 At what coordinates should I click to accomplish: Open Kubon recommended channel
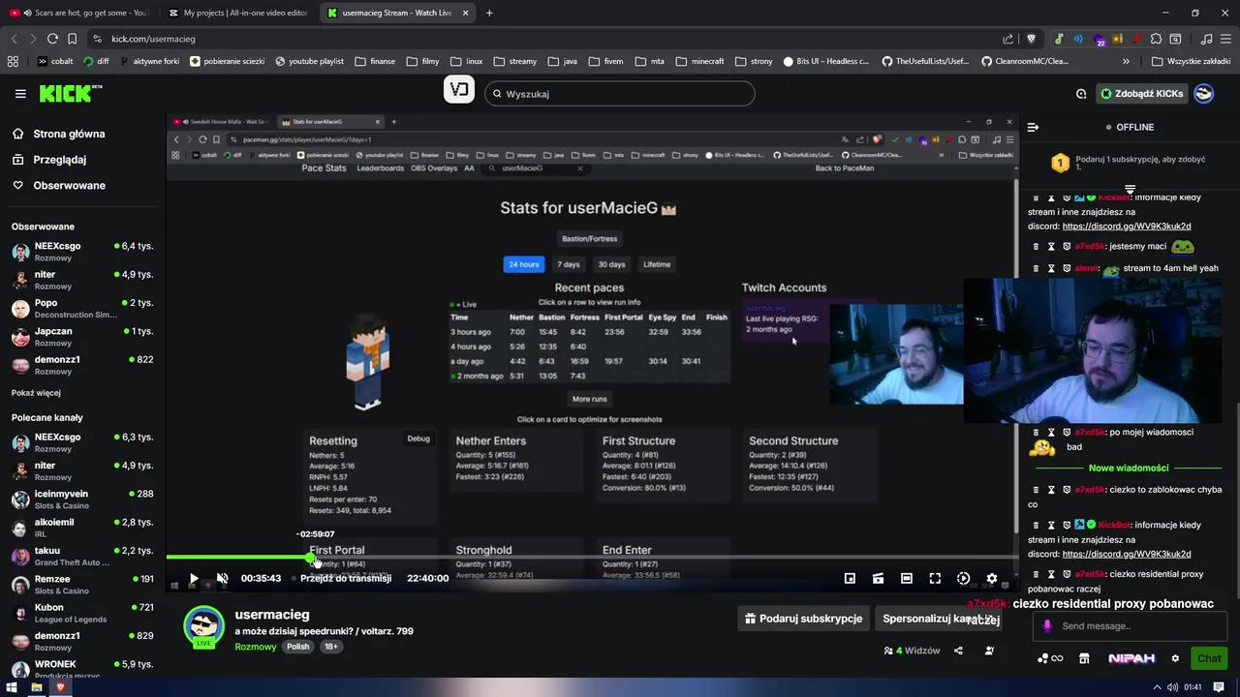(x=81, y=613)
